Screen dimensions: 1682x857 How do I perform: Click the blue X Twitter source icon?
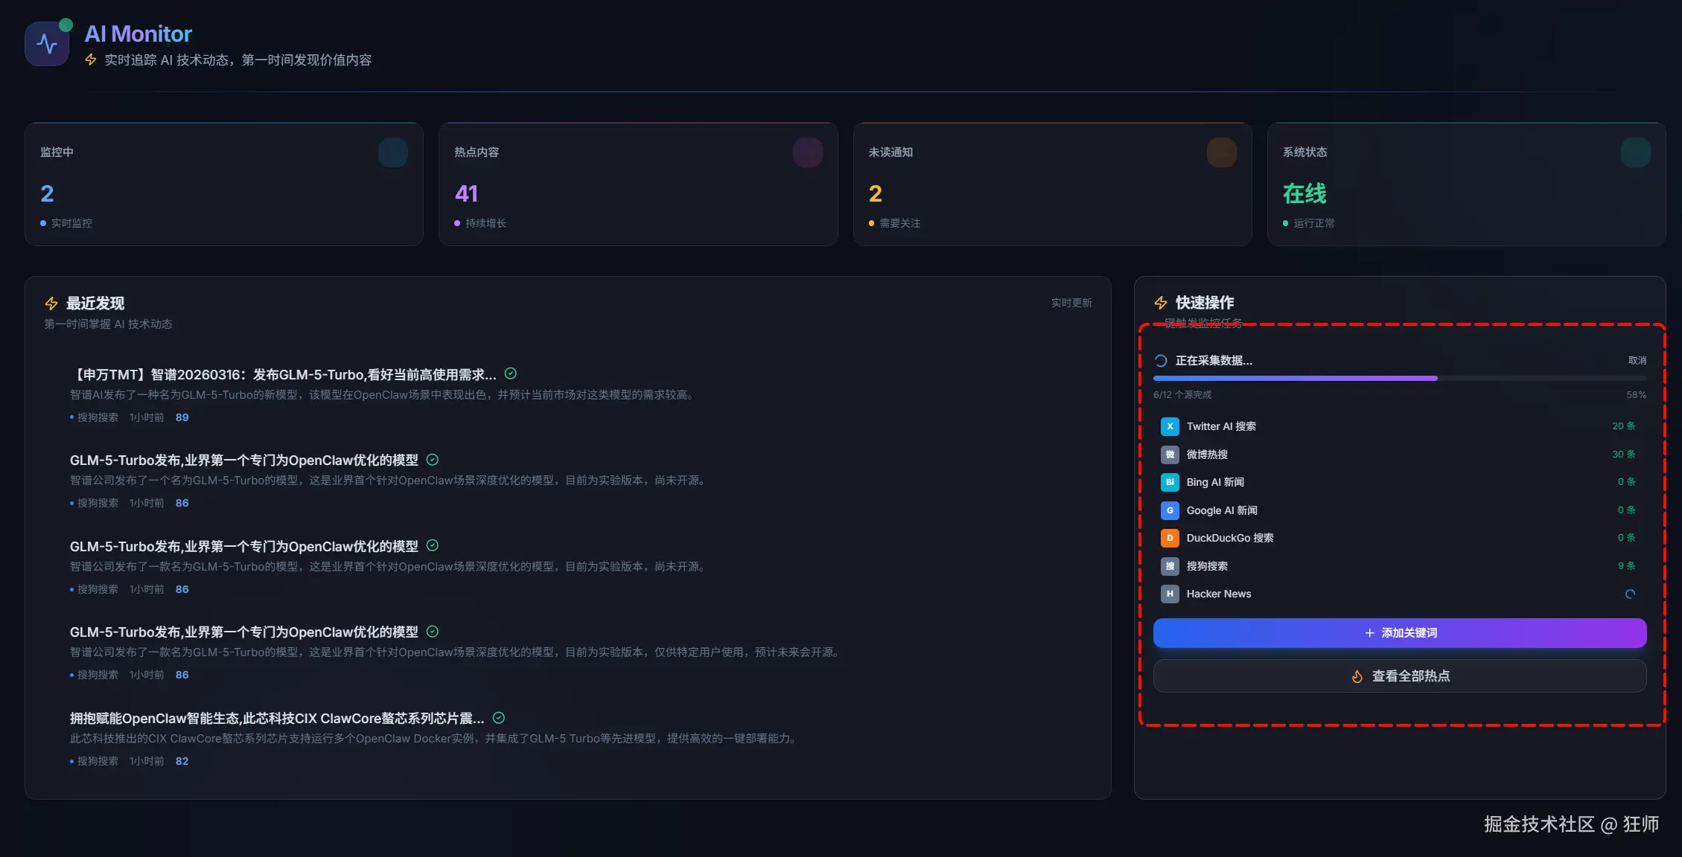click(1169, 426)
